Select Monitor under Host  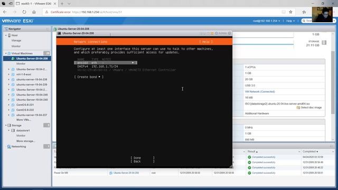pos(16,46)
